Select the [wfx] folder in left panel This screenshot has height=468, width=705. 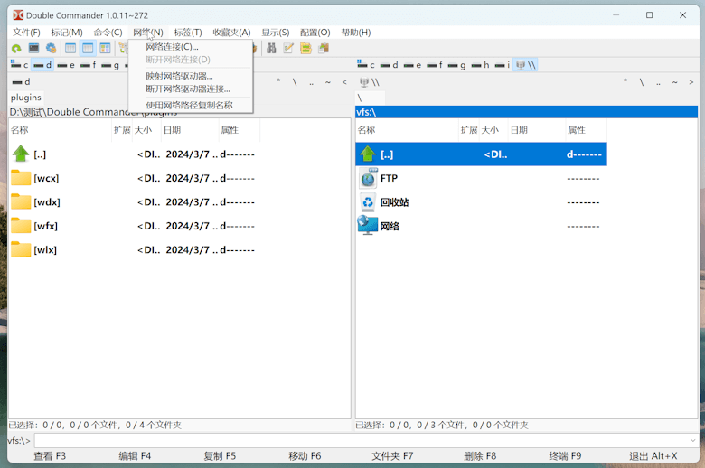pyautogui.click(x=135, y=226)
